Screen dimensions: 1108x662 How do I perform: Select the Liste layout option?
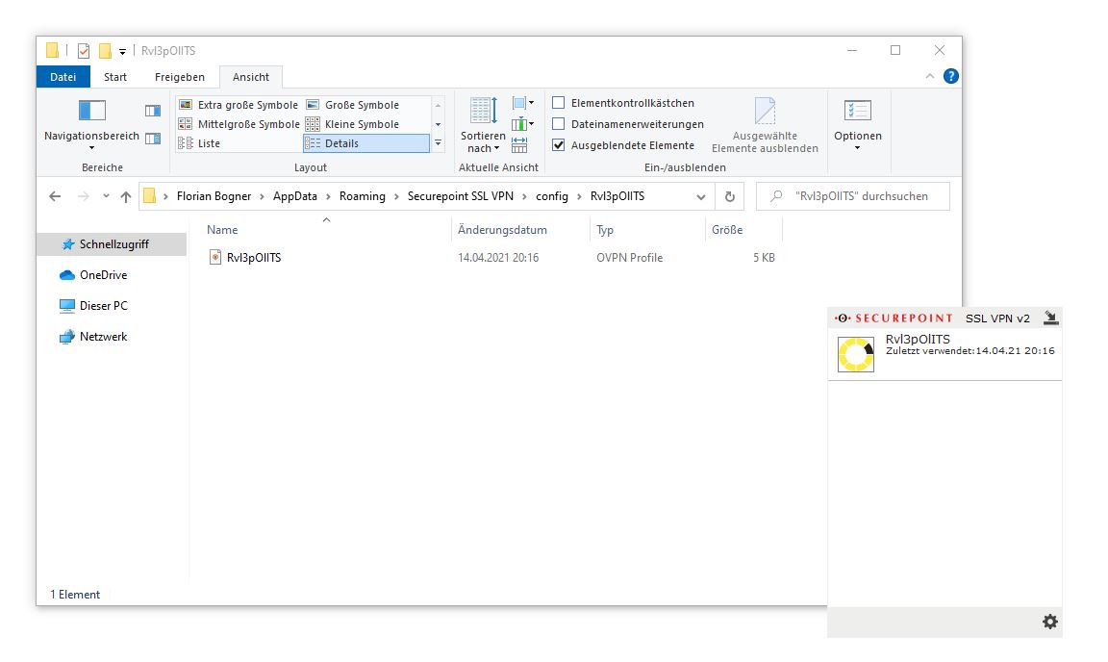pos(209,143)
